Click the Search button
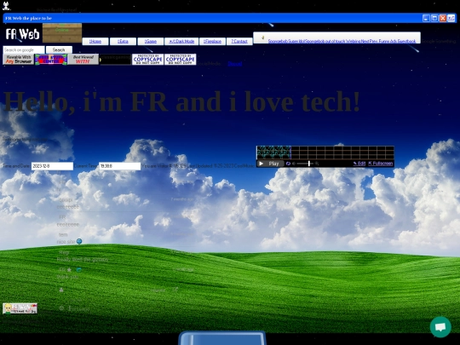Screen dimensions: 460x345 tap(59, 50)
